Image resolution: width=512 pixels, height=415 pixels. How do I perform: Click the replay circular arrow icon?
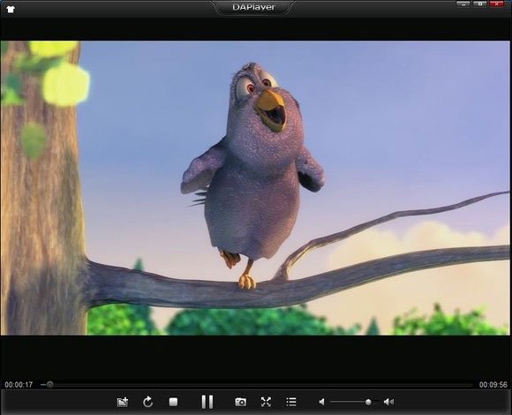point(148,402)
